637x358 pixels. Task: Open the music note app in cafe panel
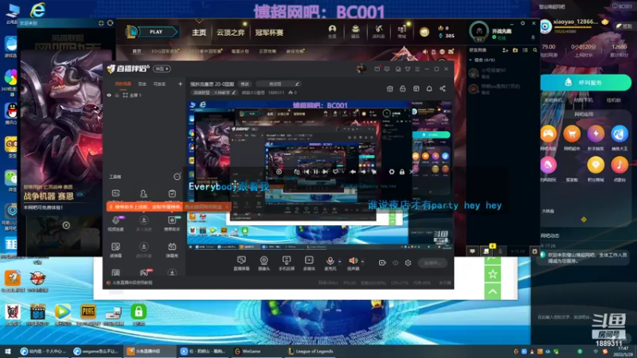point(619,165)
